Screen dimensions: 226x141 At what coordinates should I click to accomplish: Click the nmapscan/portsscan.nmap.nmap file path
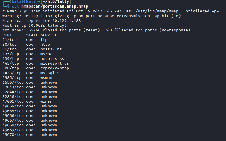(55, 7)
